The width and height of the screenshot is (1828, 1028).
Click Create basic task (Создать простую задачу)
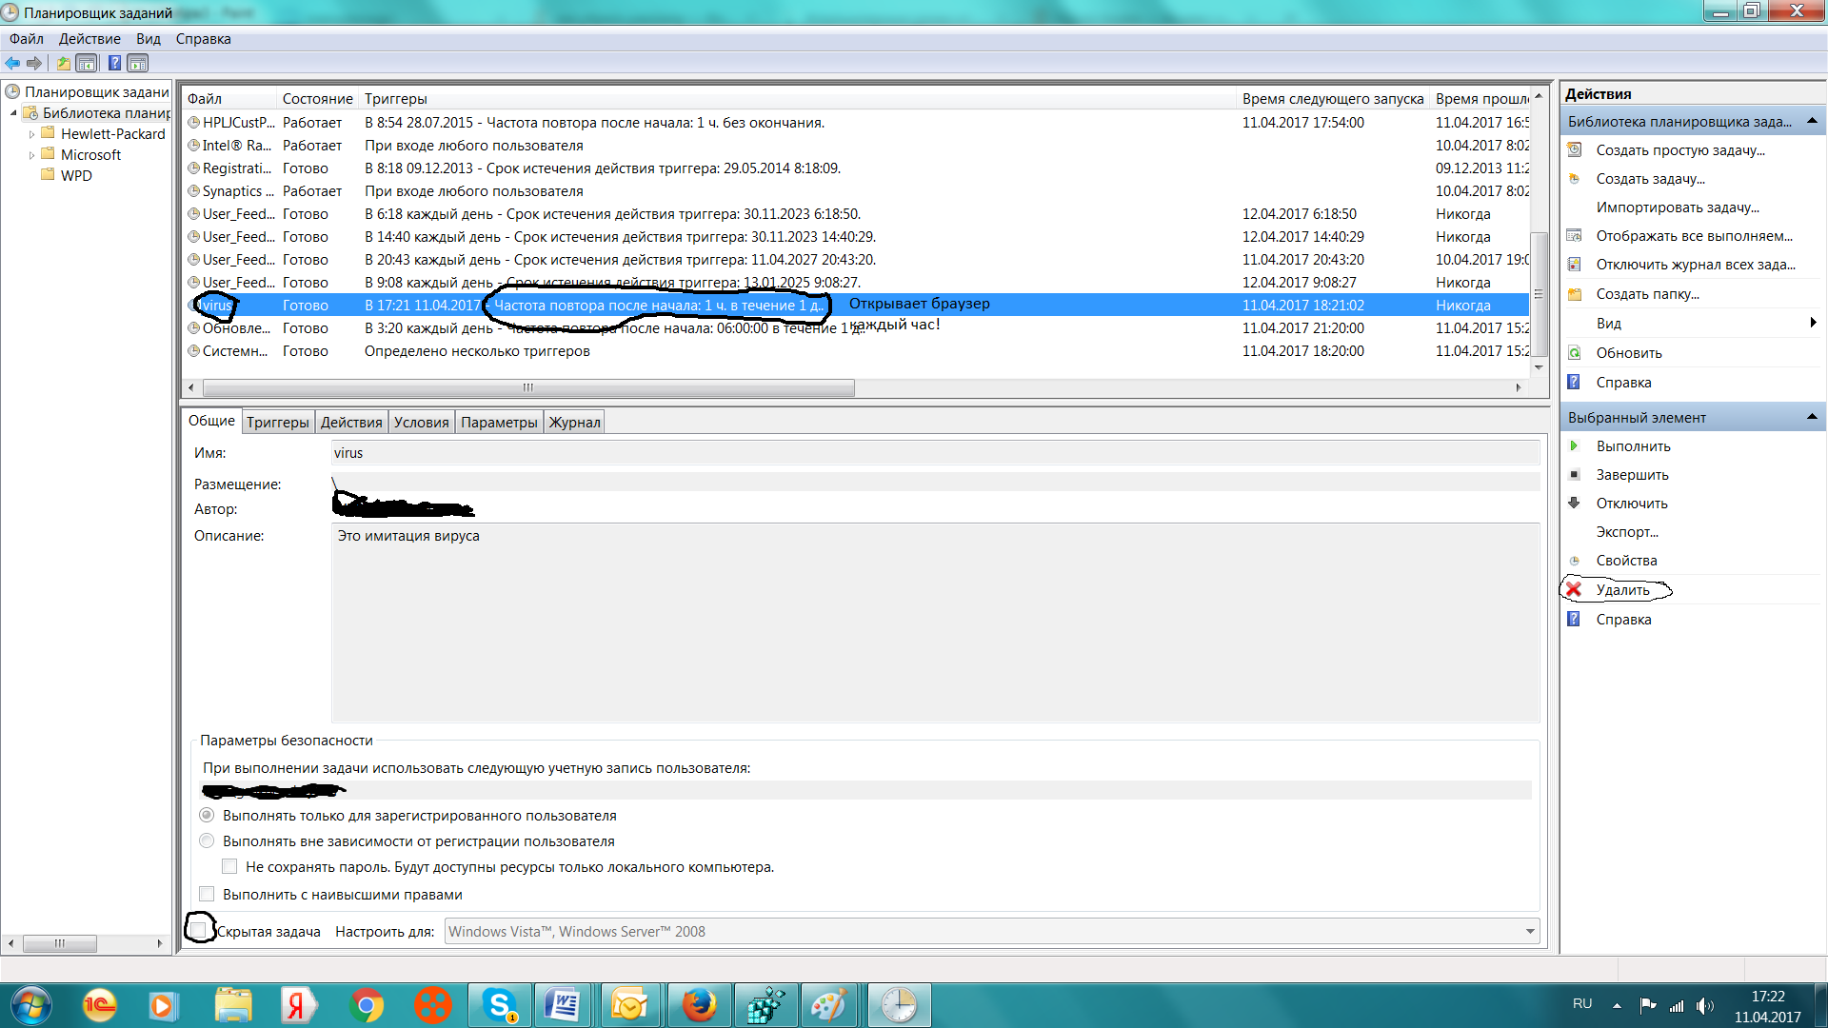(1679, 150)
